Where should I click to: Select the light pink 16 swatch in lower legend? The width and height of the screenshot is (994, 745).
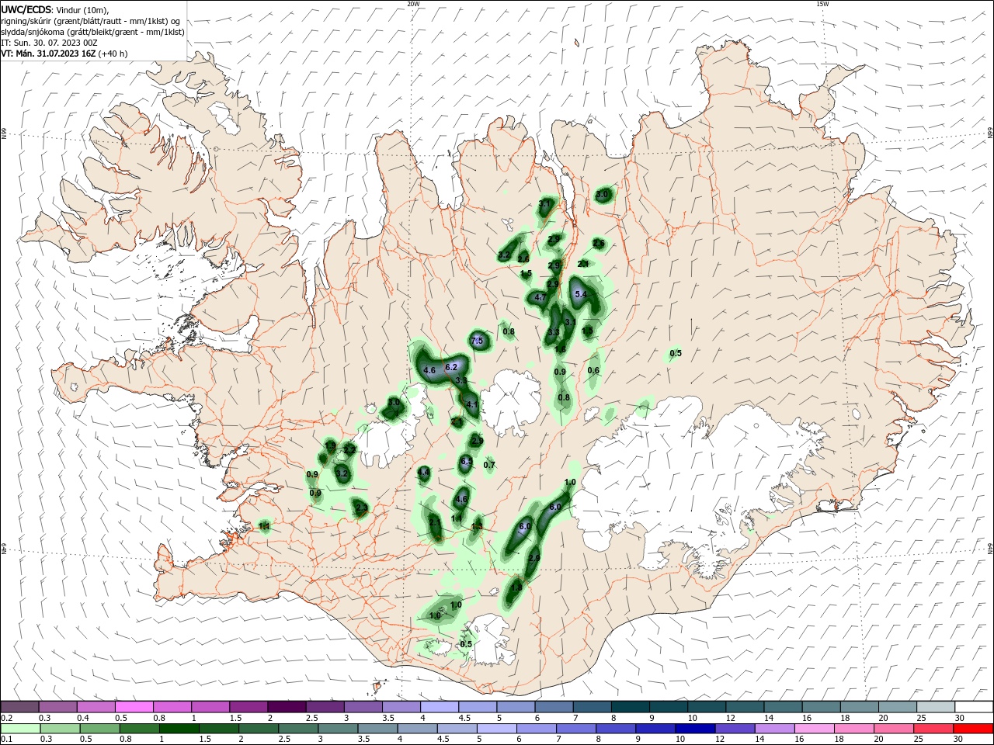815,729
